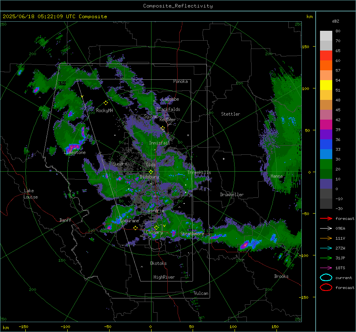Click the Vulcan city label
The image size is (356, 332).
tap(201, 293)
